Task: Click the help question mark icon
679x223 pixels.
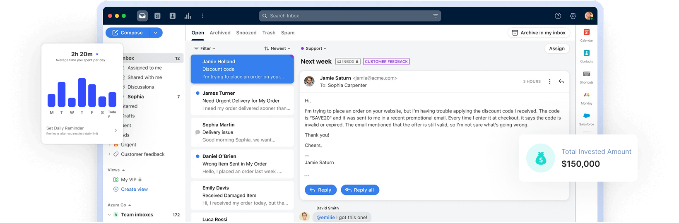Action: 558,16
